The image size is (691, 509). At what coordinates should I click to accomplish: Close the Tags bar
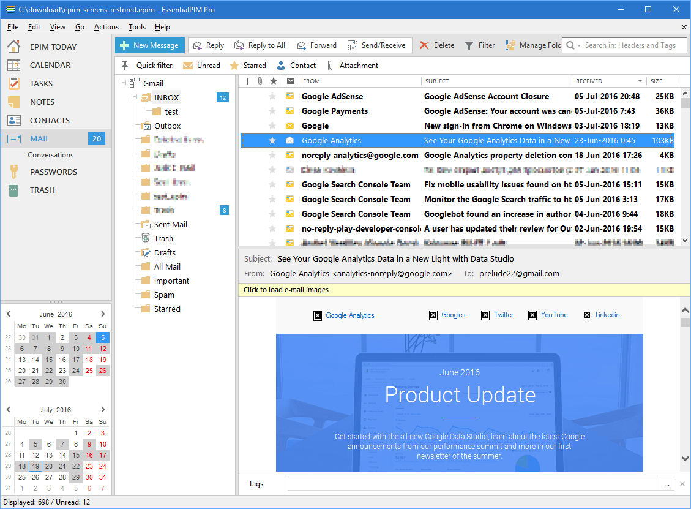(x=682, y=484)
